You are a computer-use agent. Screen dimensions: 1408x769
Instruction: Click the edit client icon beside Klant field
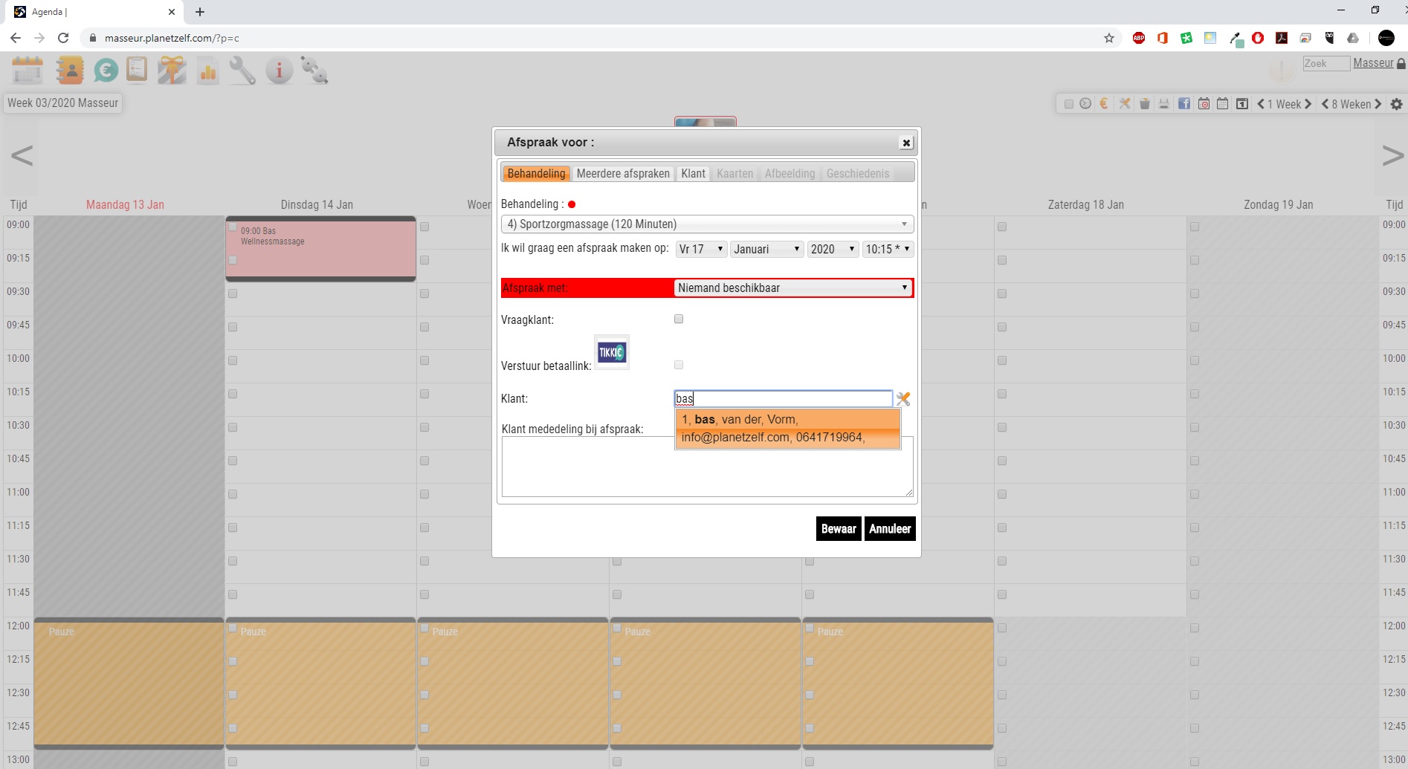tap(903, 399)
